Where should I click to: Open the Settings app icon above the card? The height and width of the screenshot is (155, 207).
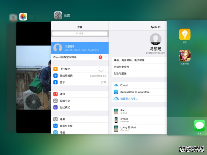[58, 15]
